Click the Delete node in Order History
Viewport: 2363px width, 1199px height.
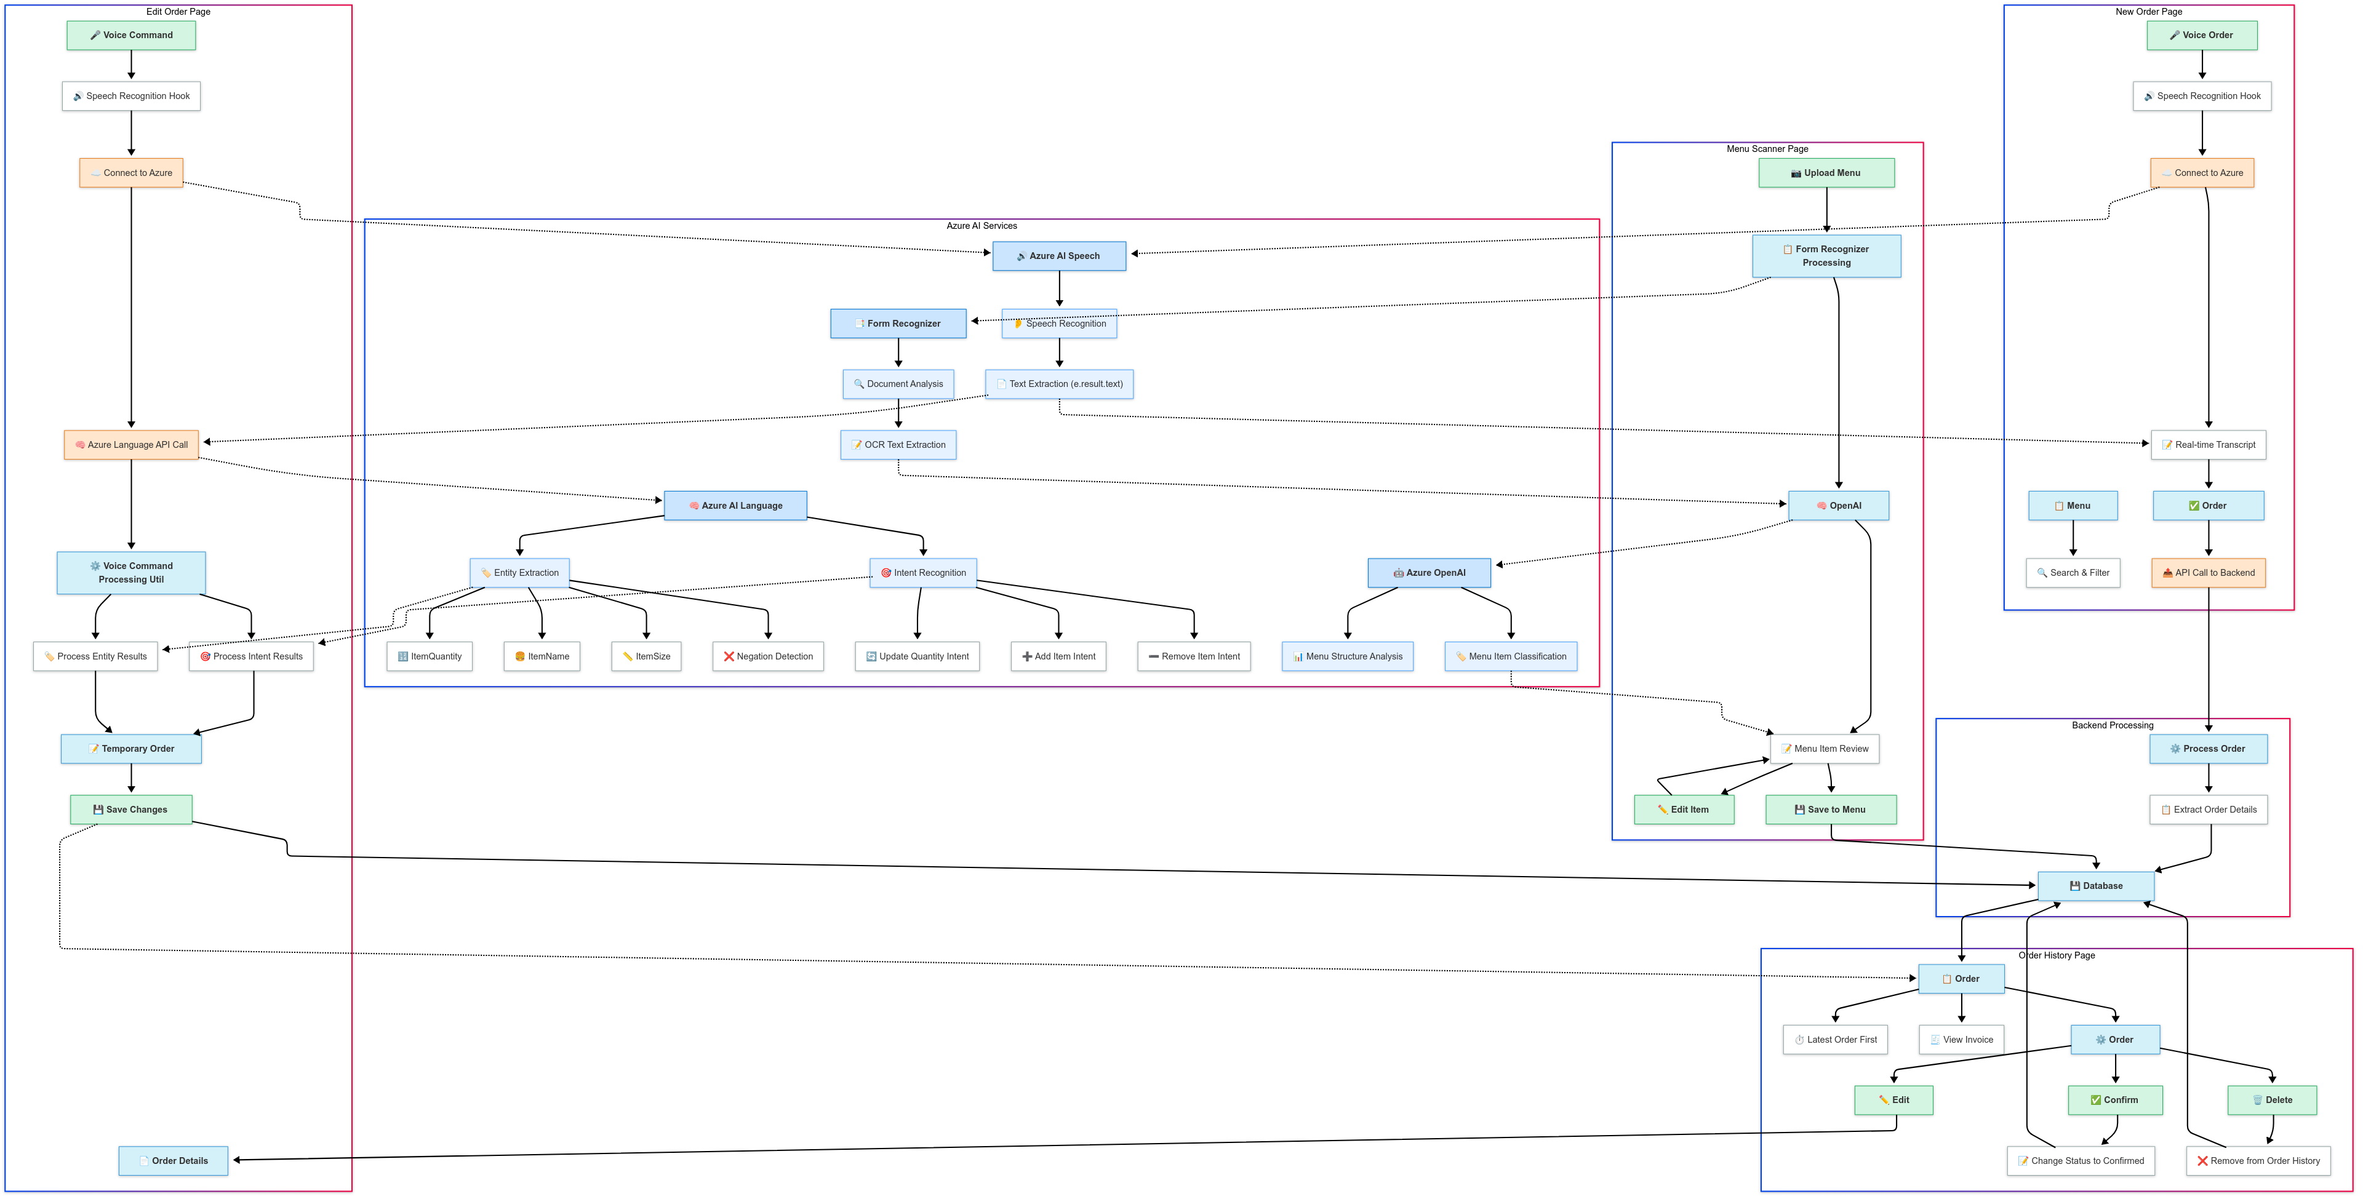[2272, 1100]
